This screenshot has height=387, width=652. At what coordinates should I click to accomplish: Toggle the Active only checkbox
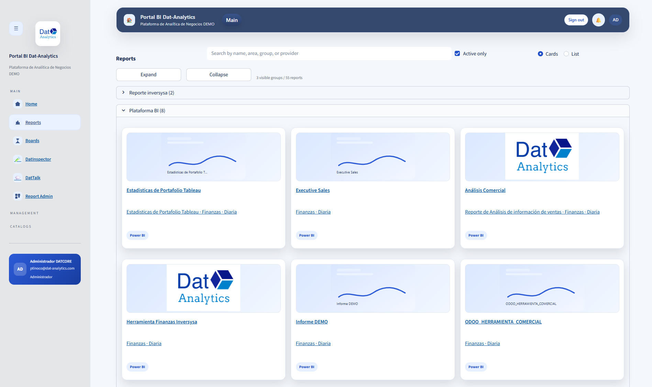point(457,54)
